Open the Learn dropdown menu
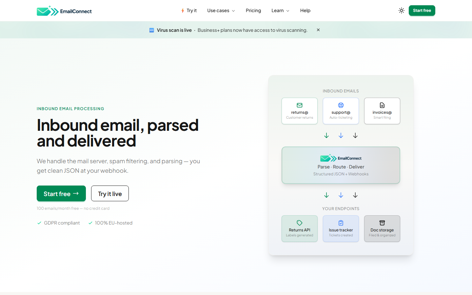 pos(280,10)
